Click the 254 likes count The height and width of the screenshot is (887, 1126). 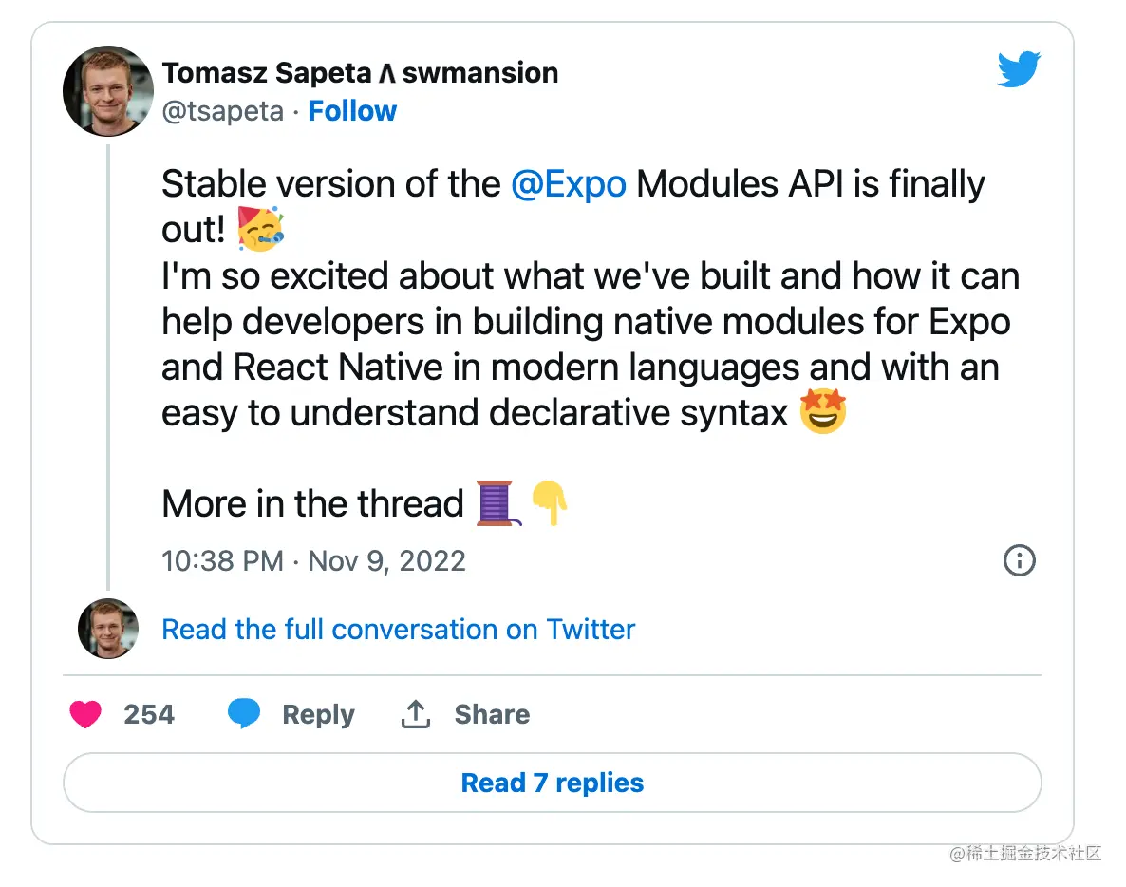pyautogui.click(x=149, y=714)
